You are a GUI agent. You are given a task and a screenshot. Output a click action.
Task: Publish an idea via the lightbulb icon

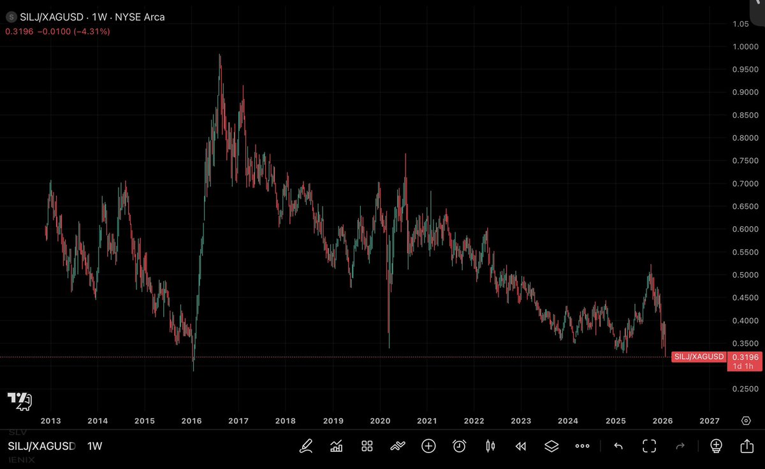(715, 446)
